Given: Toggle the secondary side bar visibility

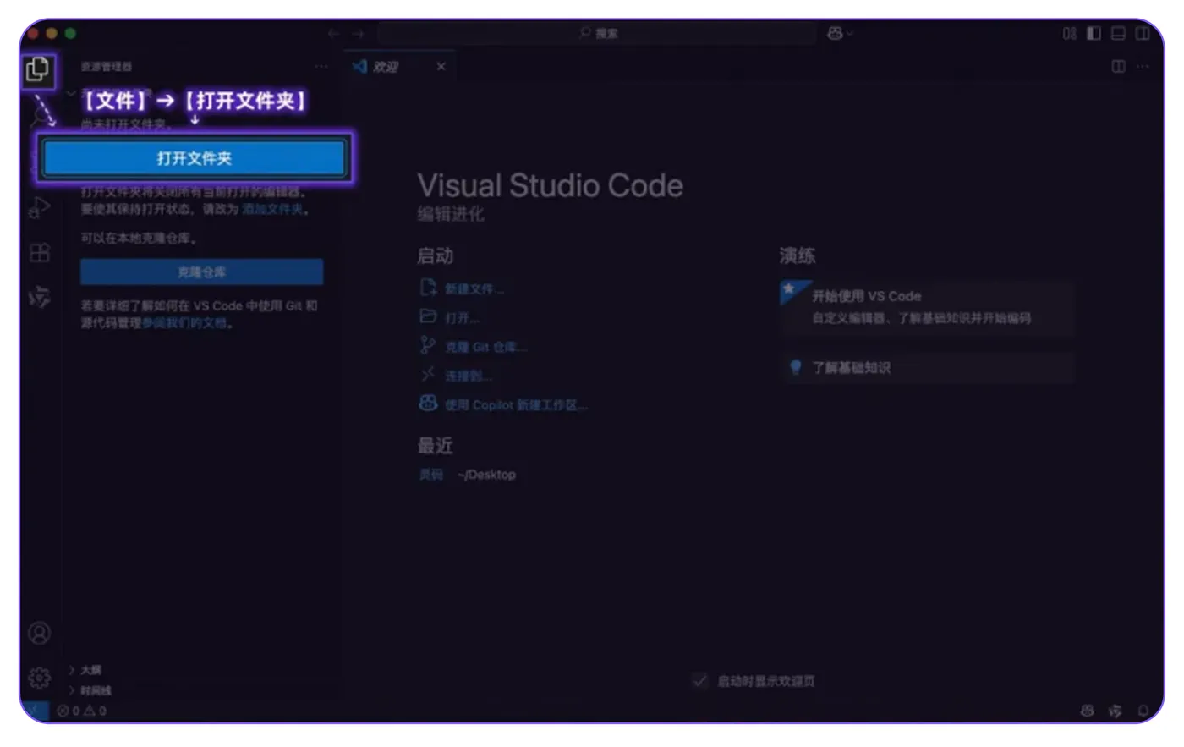Looking at the screenshot, I should pyautogui.click(x=1143, y=34).
